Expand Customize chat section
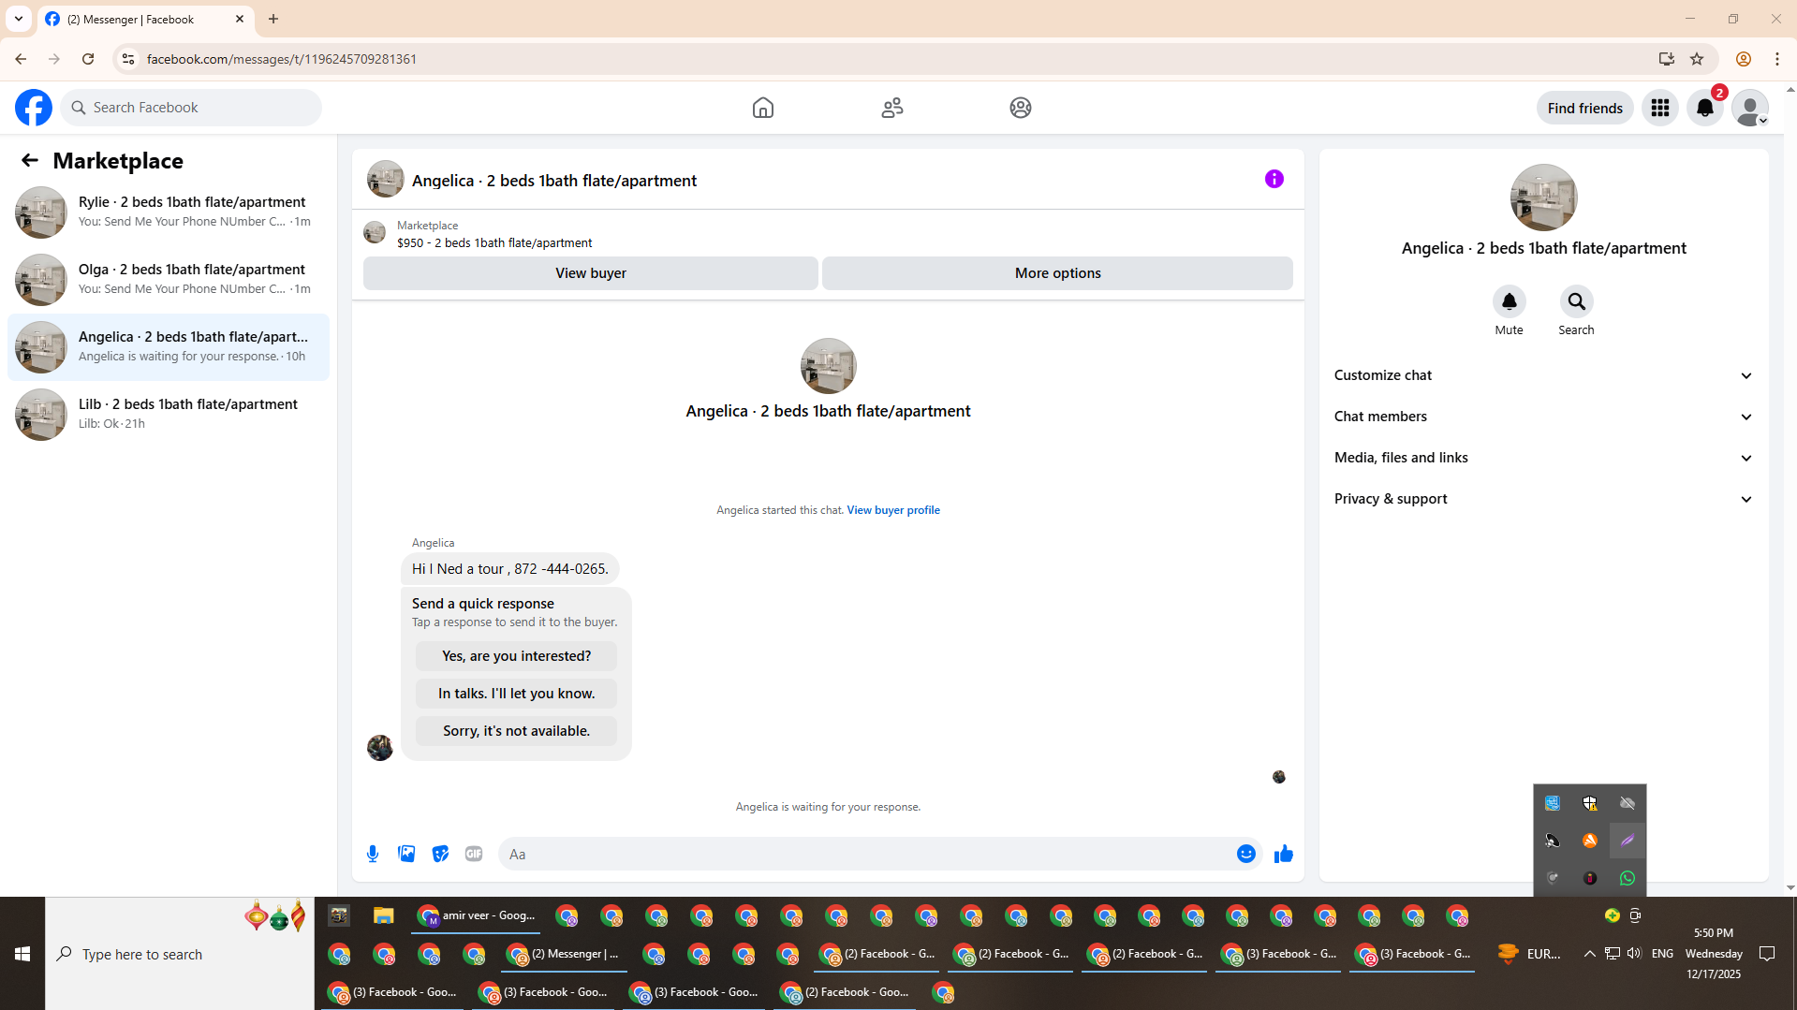The height and width of the screenshot is (1010, 1797). click(1543, 375)
